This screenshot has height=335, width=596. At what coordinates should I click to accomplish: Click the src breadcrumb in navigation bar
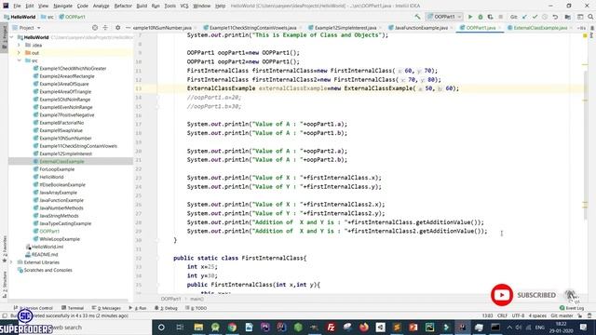pyautogui.click(x=47, y=17)
